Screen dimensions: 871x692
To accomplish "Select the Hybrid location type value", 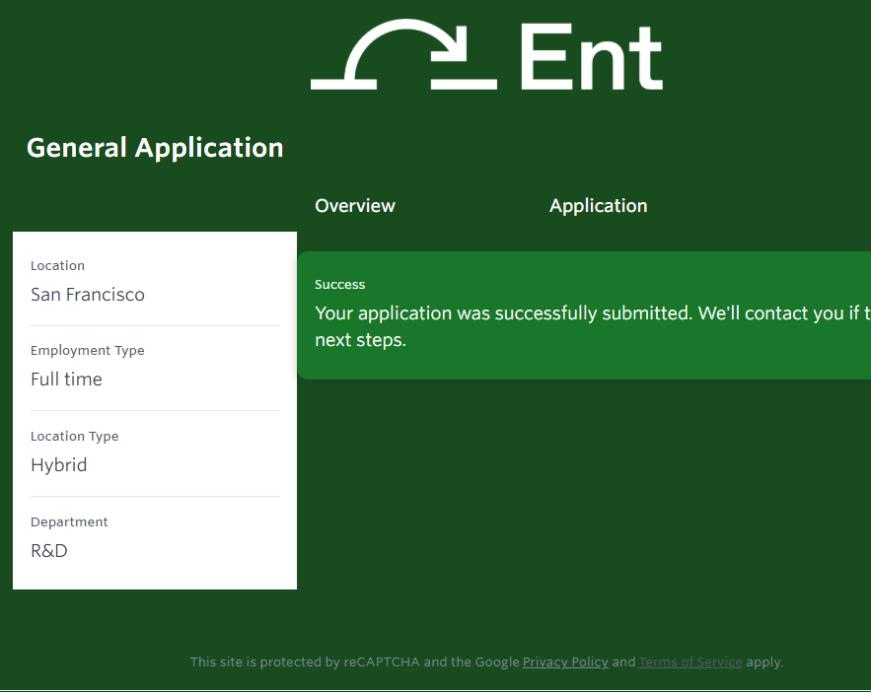I will 58,465.
